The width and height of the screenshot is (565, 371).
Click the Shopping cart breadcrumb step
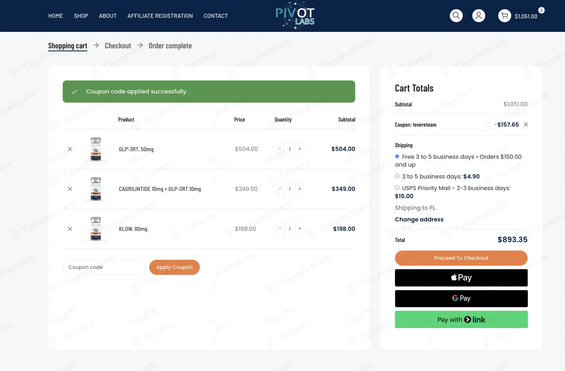pyautogui.click(x=68, y=46)
